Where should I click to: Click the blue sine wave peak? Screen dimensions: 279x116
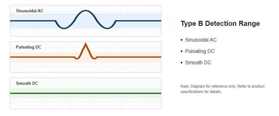[x=86, y=11]
